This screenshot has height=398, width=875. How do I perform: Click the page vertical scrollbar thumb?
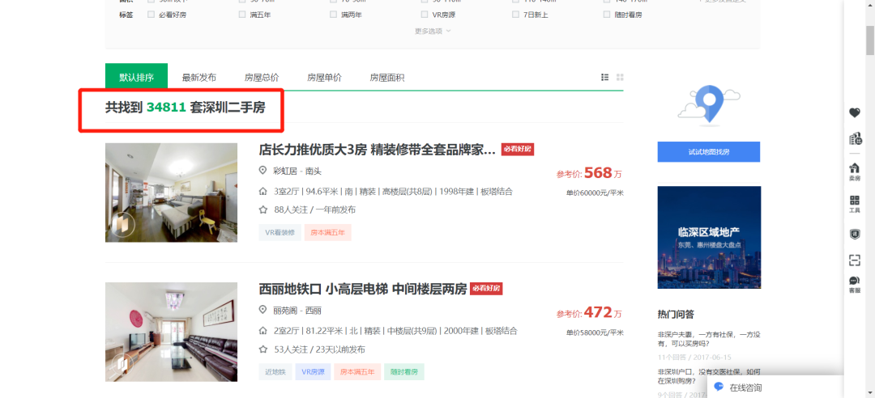pos(870,39)
